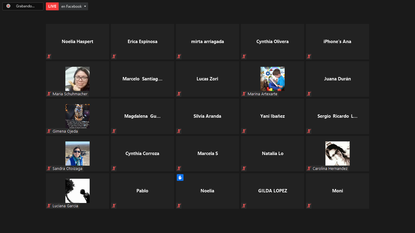
Task: Click muted mic icon beside Carolina Hernandez's name
Action: (309, 168)
